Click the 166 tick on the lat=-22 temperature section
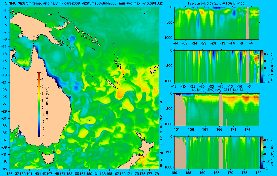Screen dimensions: 277x176 [x=219, y=130]
